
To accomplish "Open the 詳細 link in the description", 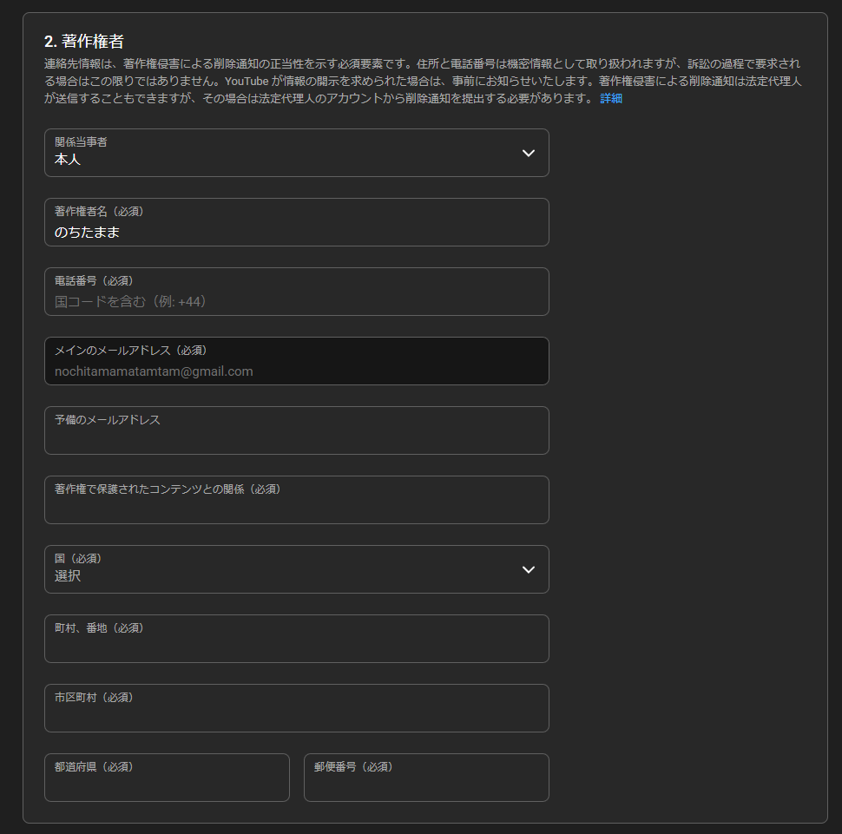I will [611, 99].
